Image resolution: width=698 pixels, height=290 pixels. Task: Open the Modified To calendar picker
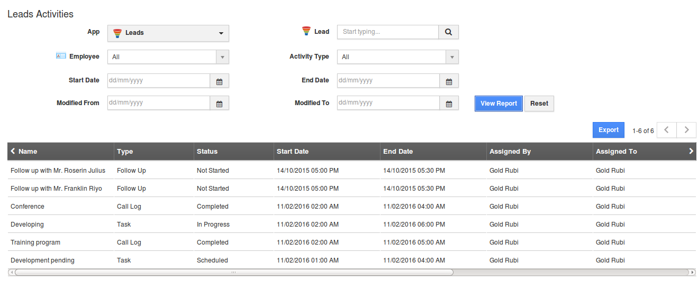pyautogui.click(x=449, y=104)
